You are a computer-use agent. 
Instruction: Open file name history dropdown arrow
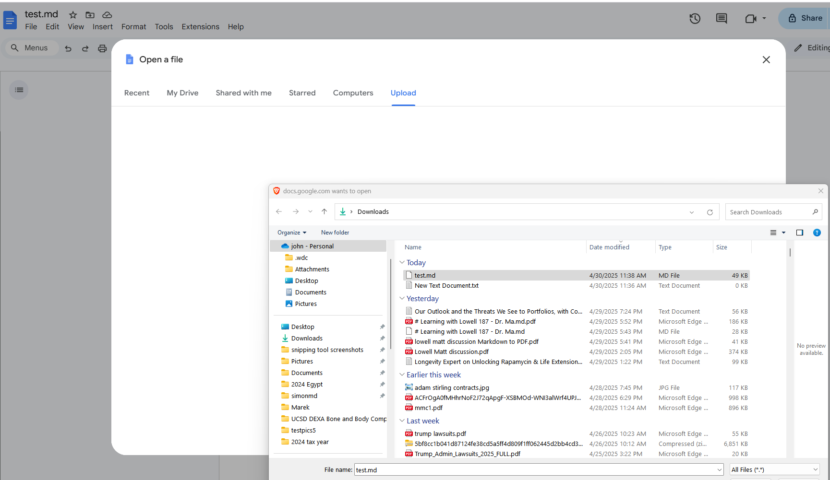[x=719, y=470]
